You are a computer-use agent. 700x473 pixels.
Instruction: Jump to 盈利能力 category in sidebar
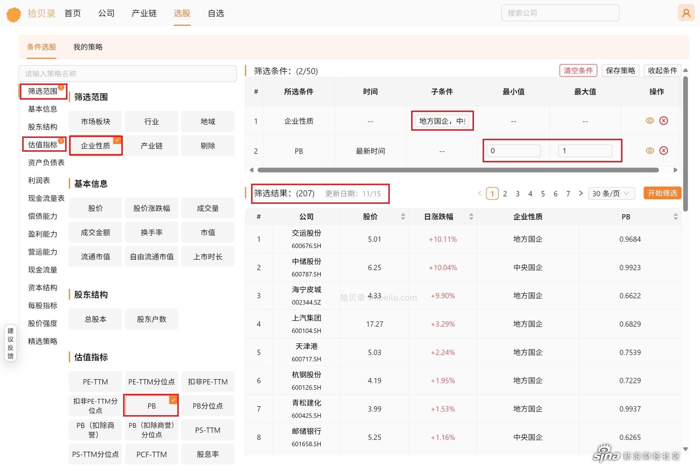tap(42, 234)
